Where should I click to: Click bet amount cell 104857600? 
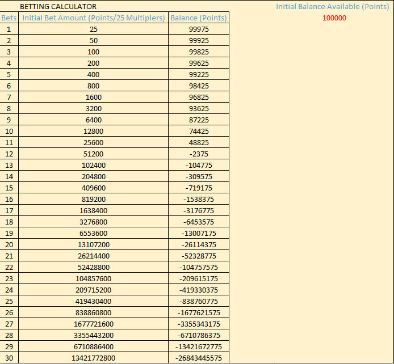tap(94, 278)
